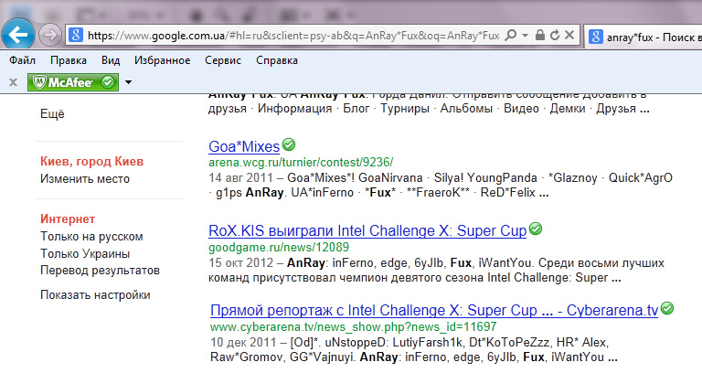Click Киев, город Киев location text
This screenshot has width=702, height=373.
91,161
